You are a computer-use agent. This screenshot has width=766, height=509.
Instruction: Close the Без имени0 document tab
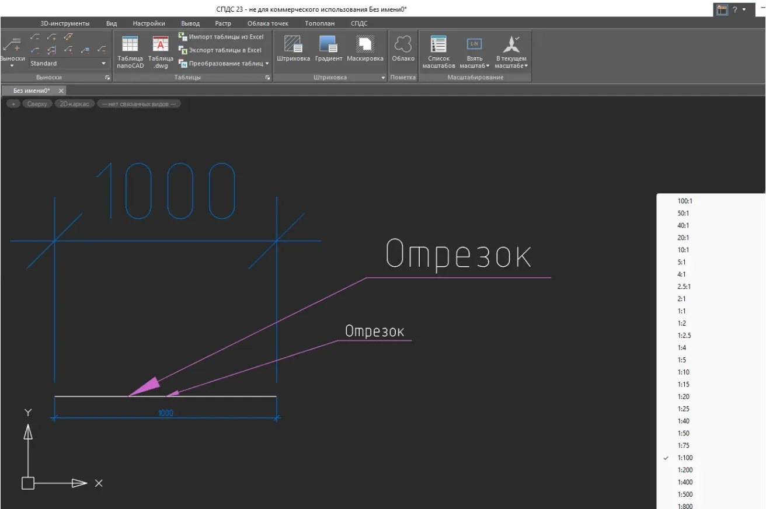point(61,90)
